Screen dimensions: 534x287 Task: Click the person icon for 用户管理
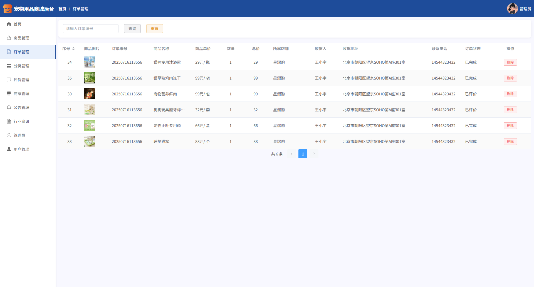tap(9, 149)
